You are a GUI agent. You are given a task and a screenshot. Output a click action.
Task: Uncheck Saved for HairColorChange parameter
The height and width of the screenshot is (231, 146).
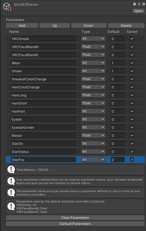click(x=132, y=87)
